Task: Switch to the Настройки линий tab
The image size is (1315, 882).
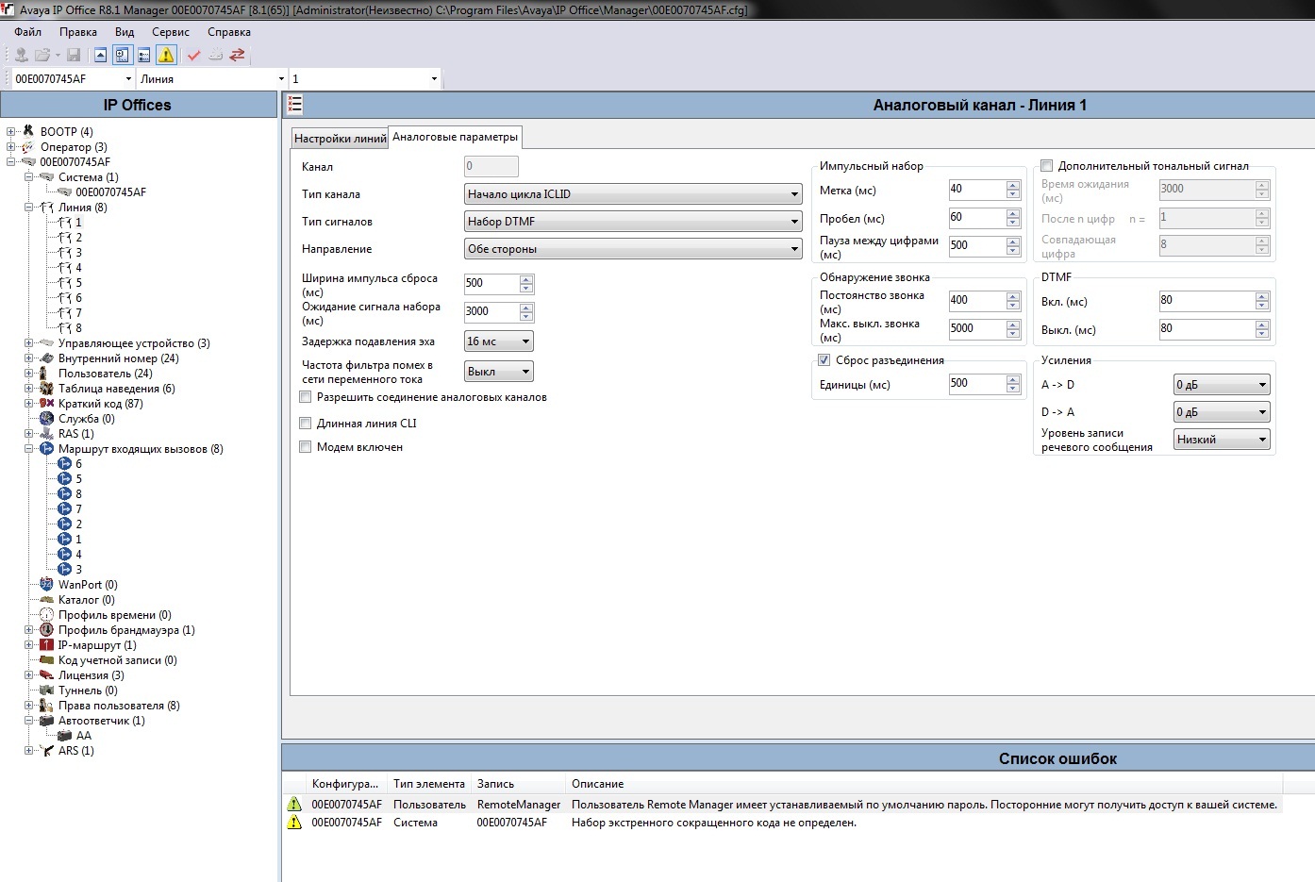Action: tap(341, 139)
